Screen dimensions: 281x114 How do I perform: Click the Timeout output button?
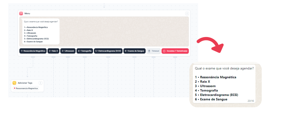(x=153, y=51)
